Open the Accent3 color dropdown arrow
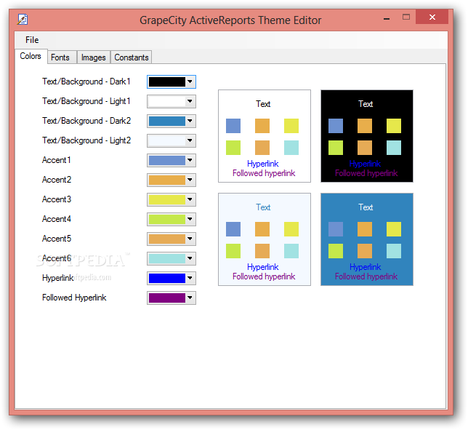 pos(190,199)
